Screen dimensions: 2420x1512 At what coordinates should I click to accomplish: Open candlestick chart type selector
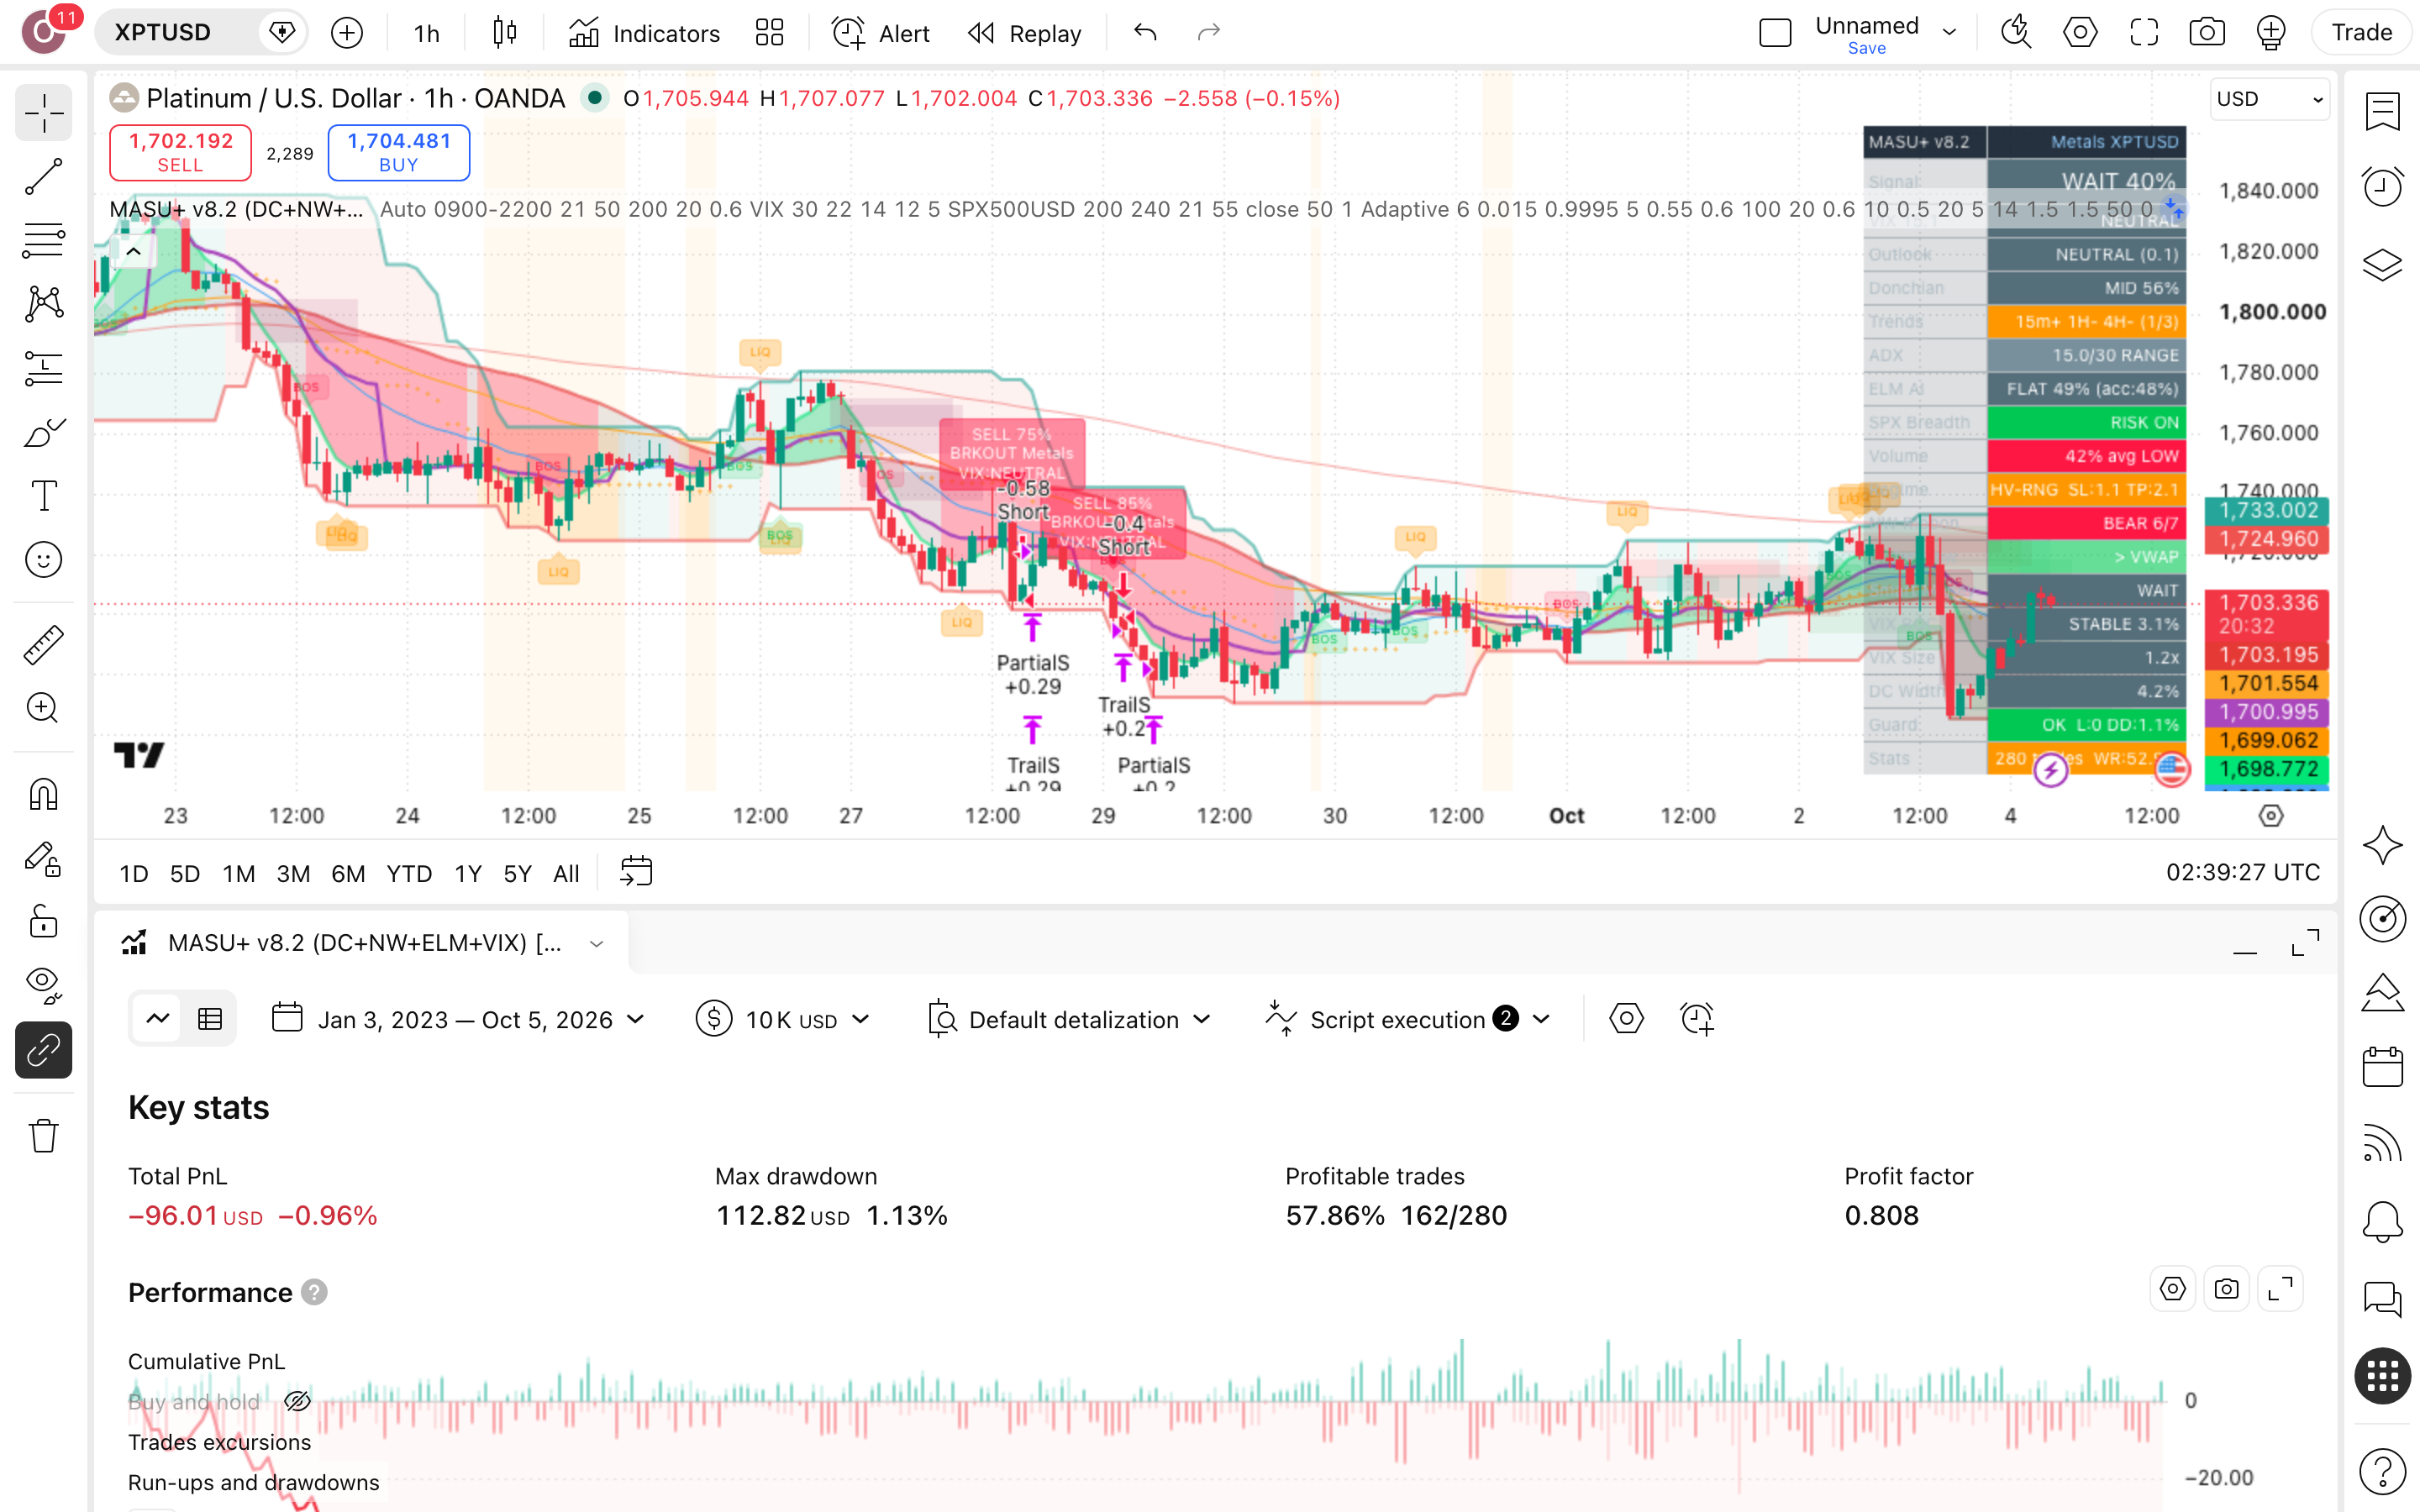pos(505,33)
